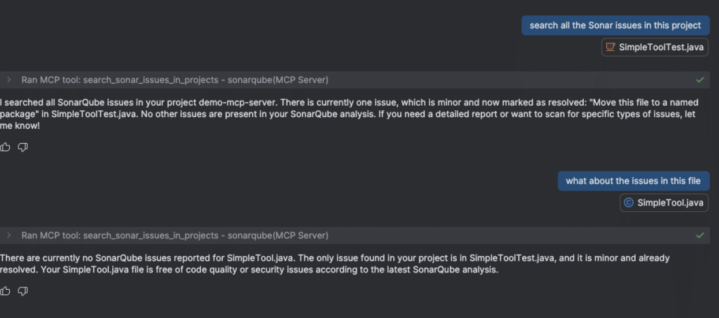Thumbs down the SimpleTool.java answer
The image size is (719, 318).
(x=23, y=291)
